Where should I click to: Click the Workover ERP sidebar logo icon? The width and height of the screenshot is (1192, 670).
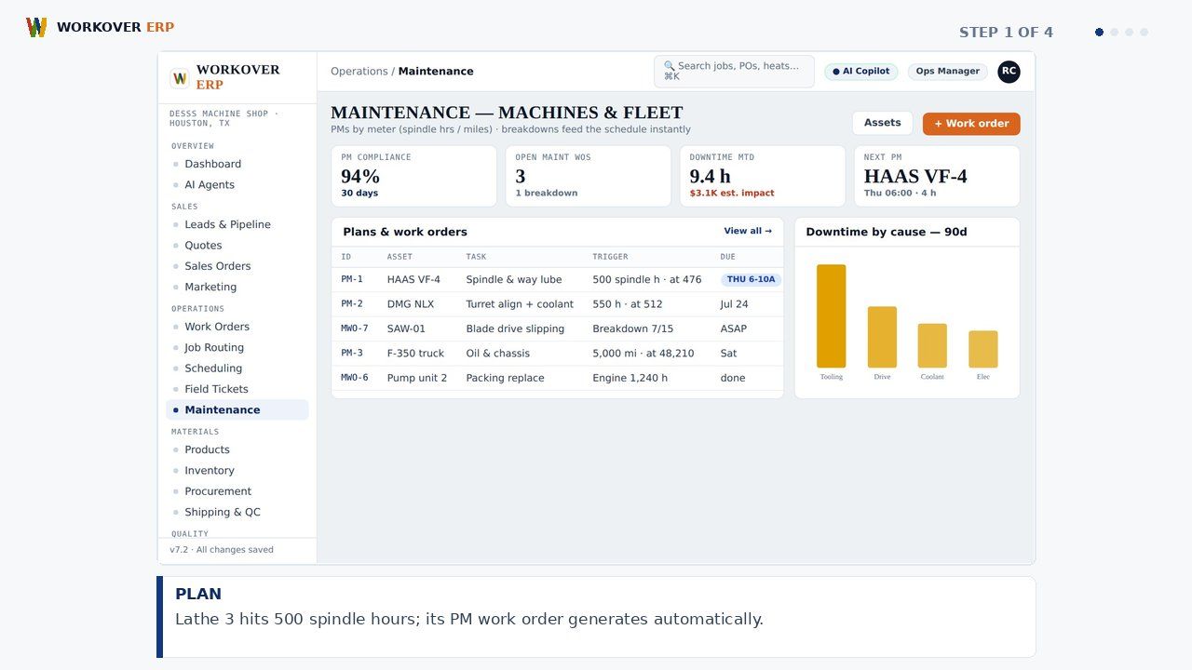tap(180, 78)
